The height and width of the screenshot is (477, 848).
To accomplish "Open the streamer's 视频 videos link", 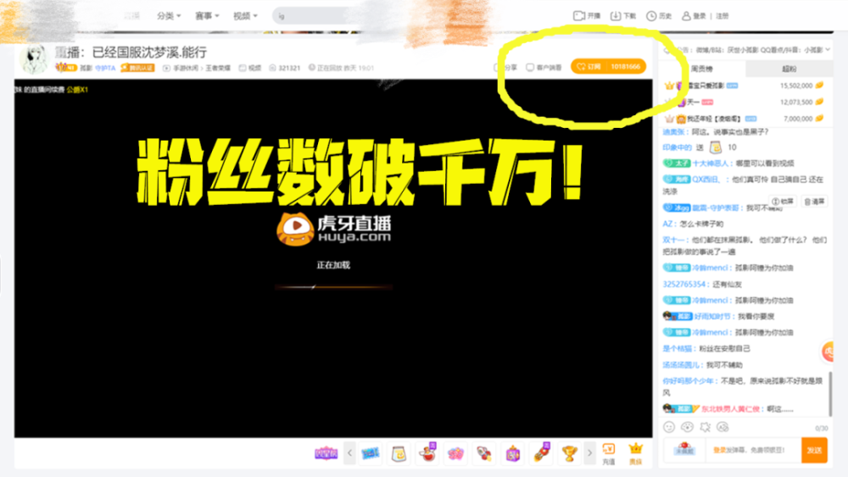I will [250, 68].
